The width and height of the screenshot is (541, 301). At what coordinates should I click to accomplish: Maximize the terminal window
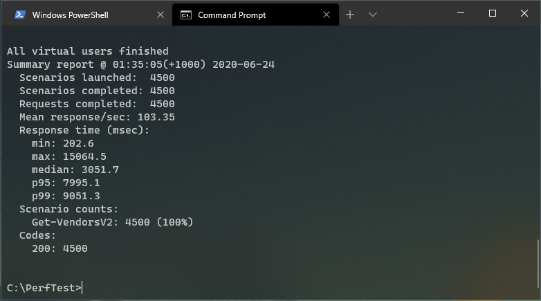click(x=493, y=13)
